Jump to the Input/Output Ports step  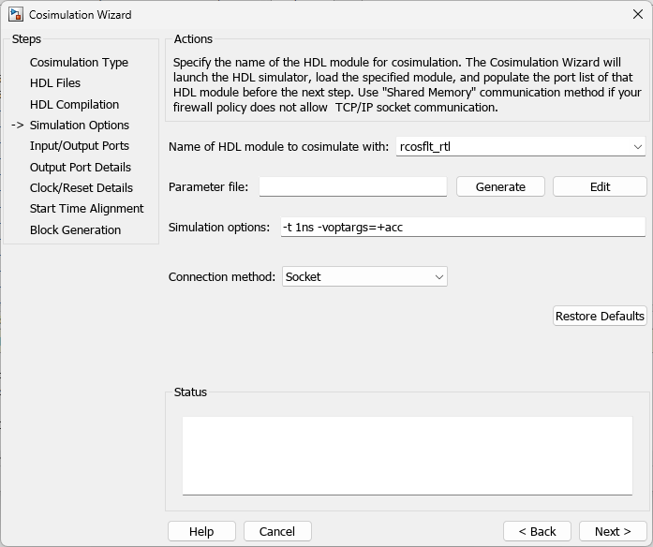(x=80, y=146)
